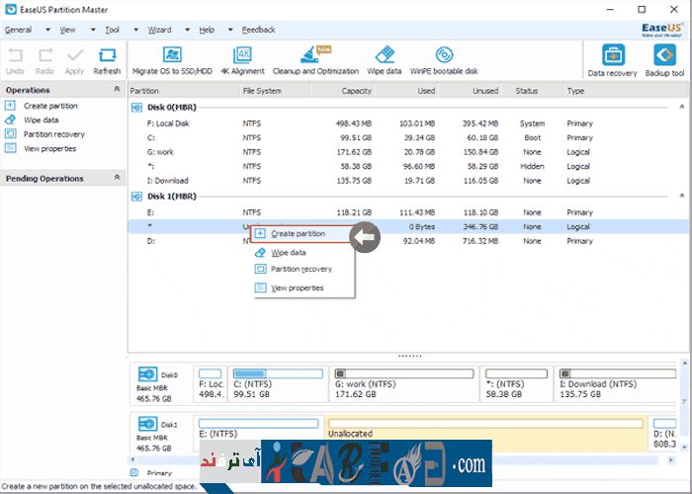Launch the Backup tool

(x=663, y=57)
